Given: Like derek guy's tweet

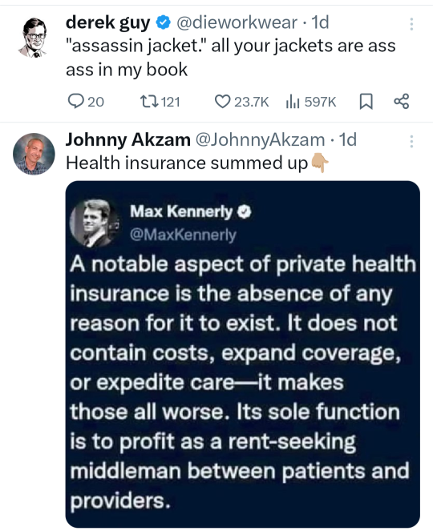Looking at the screenshot, I should point(242,102).
